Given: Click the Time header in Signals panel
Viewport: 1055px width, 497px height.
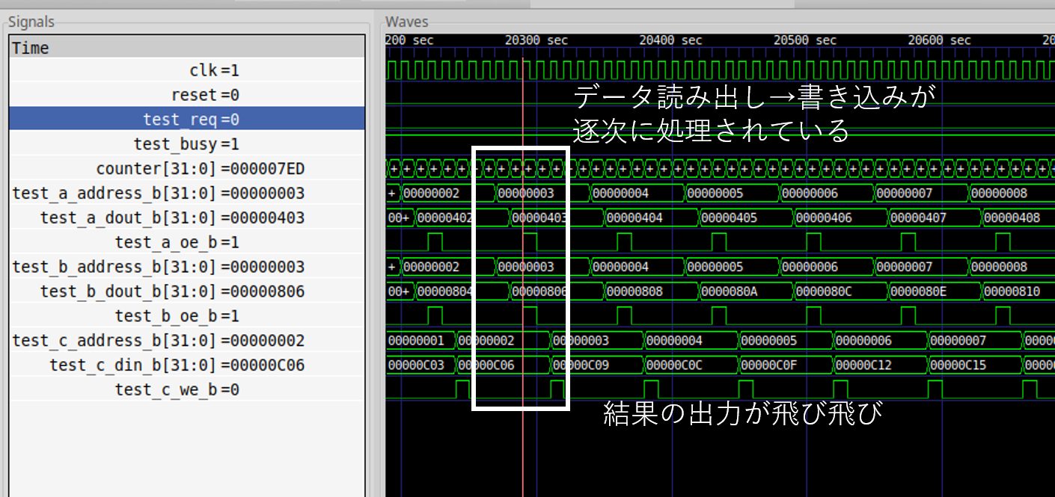Looking at the screenshot, I should point(31,48).
